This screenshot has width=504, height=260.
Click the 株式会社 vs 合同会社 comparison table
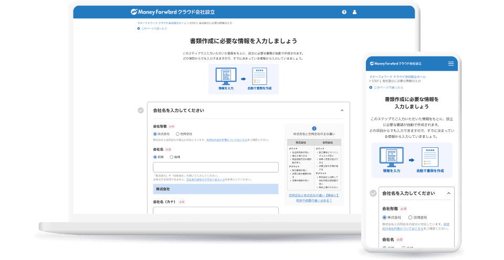click(314, 165)
